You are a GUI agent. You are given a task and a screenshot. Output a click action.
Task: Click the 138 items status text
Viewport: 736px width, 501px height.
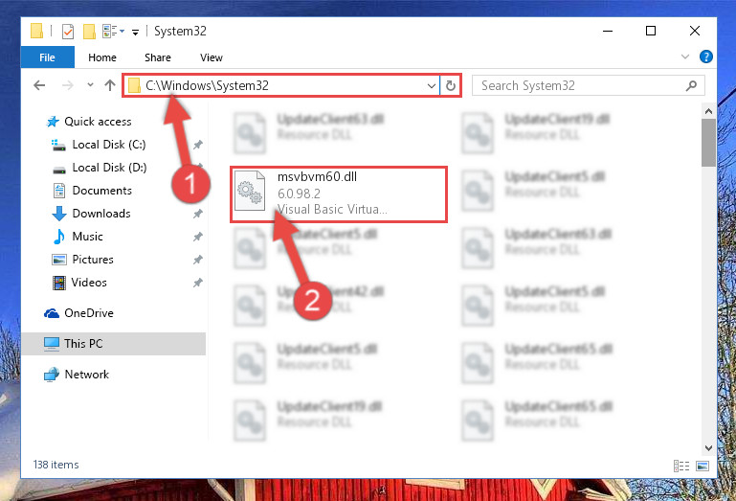(x=56, y=465)
